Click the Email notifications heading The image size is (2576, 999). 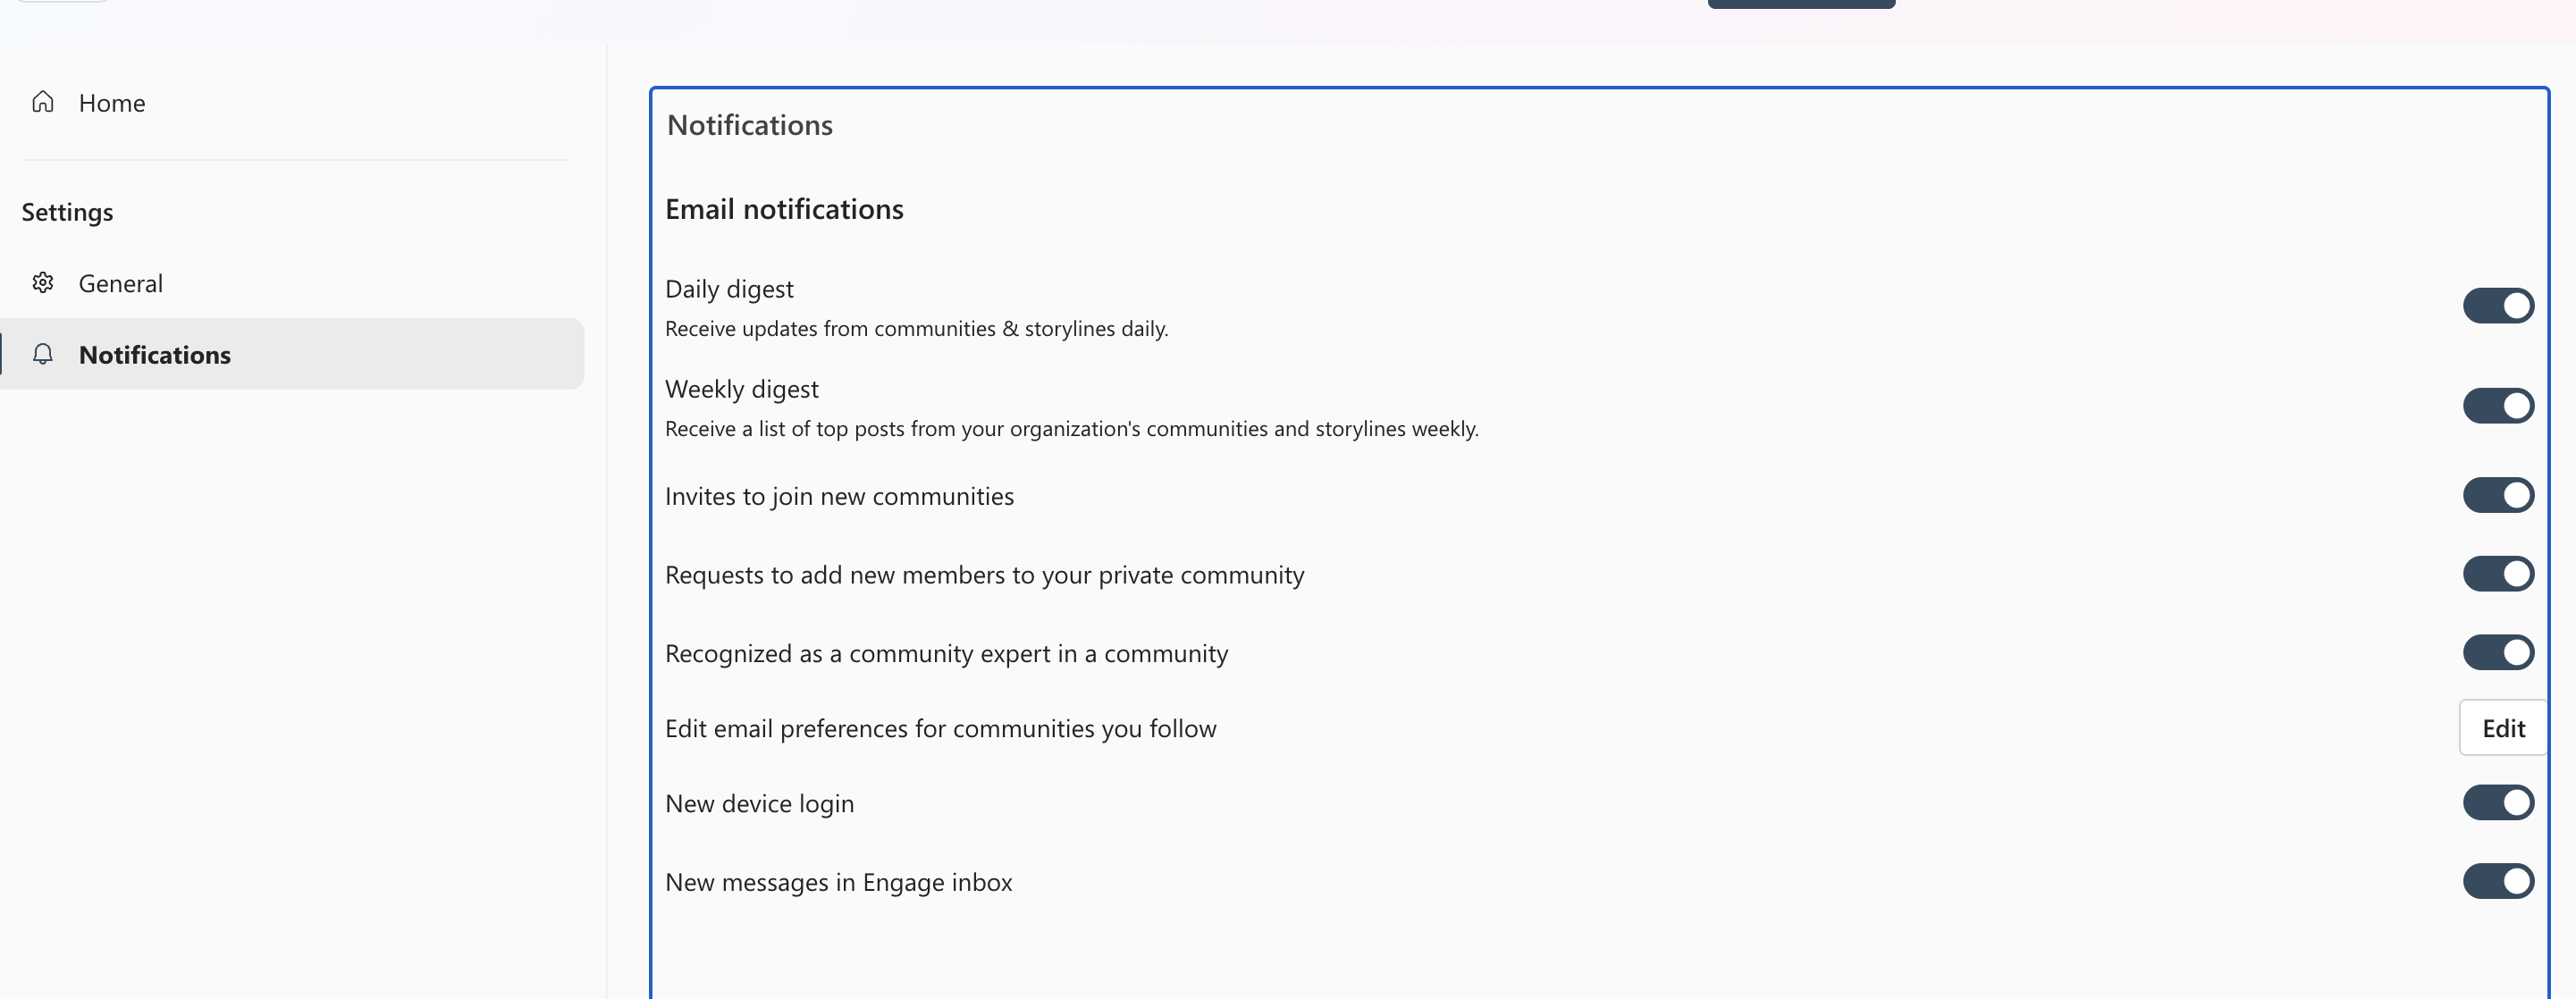pos(784,209)
